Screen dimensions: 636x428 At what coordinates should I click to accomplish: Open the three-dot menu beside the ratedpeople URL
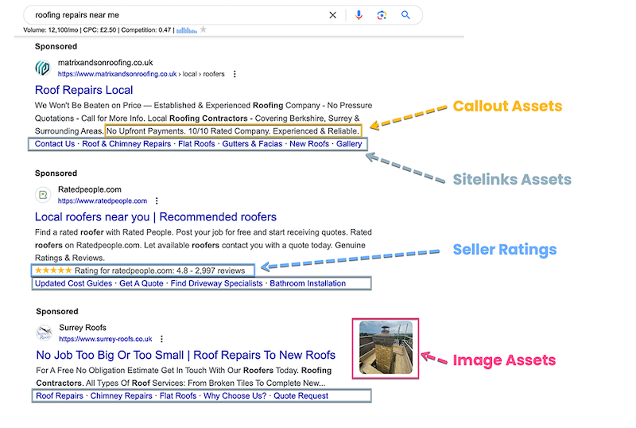(x=157, y=200)
